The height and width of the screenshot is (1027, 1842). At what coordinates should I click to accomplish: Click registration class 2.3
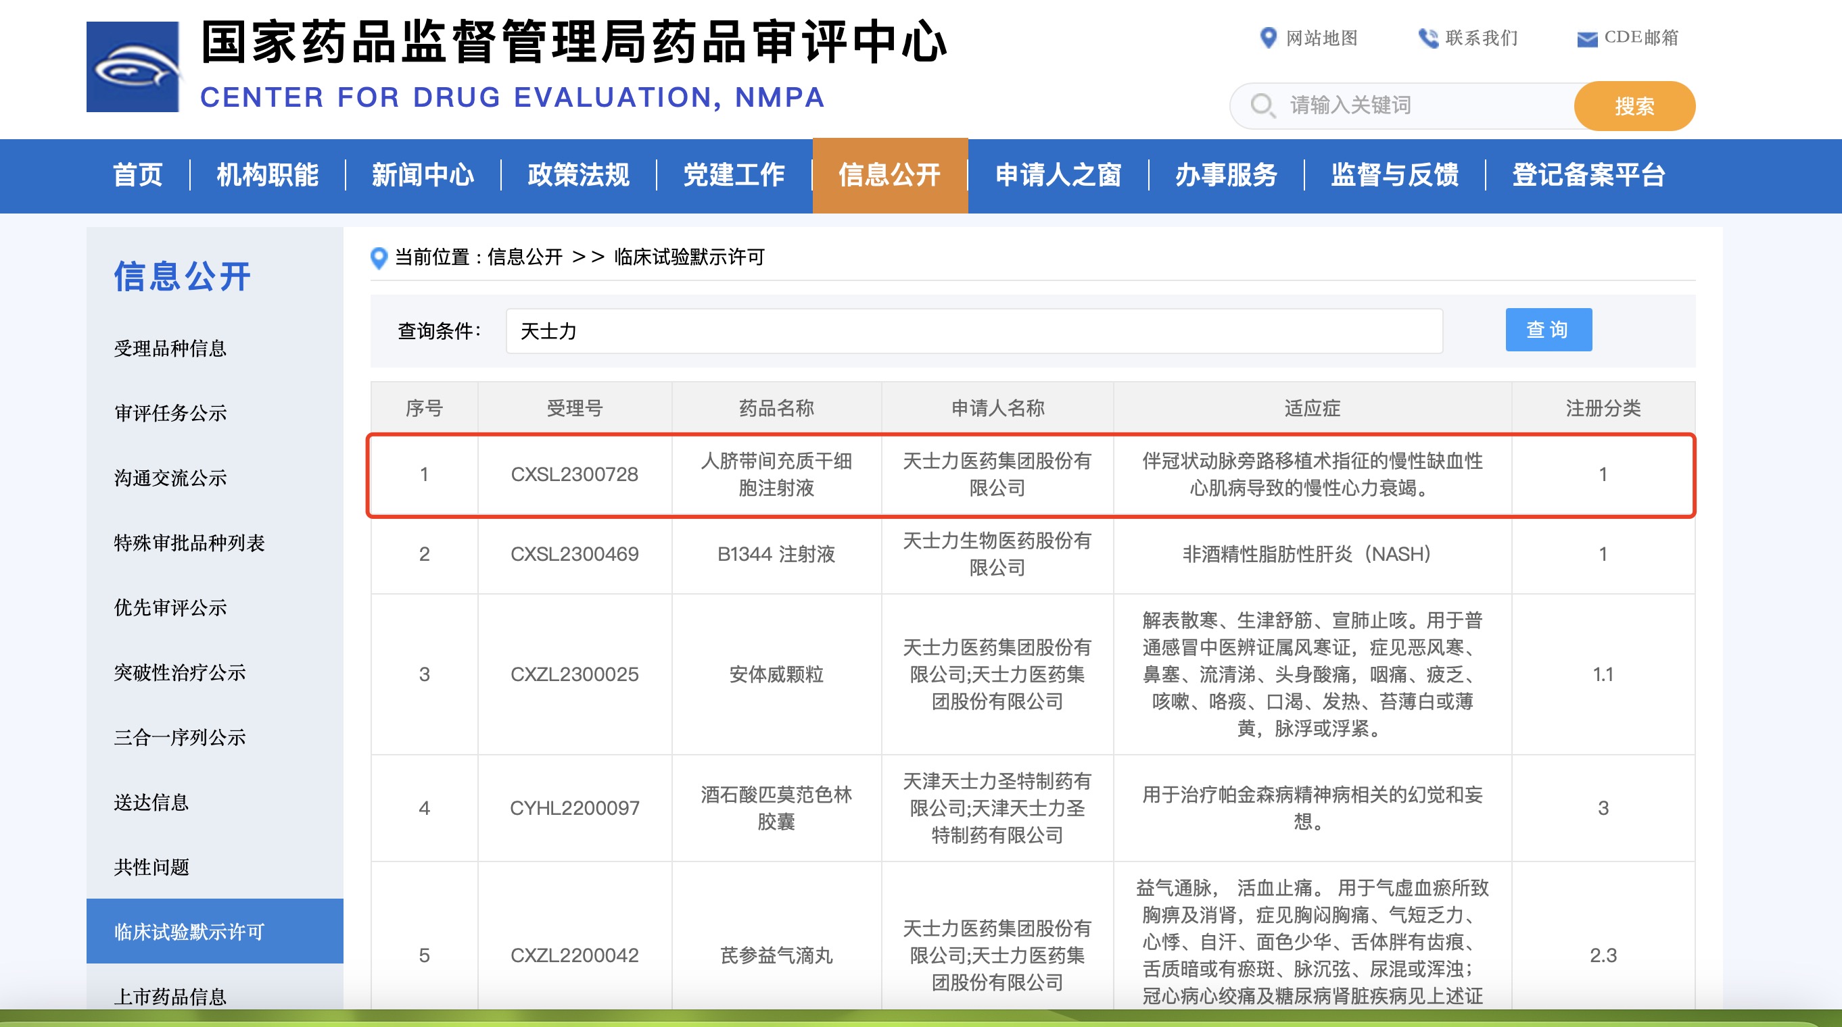click(1603, 955)
